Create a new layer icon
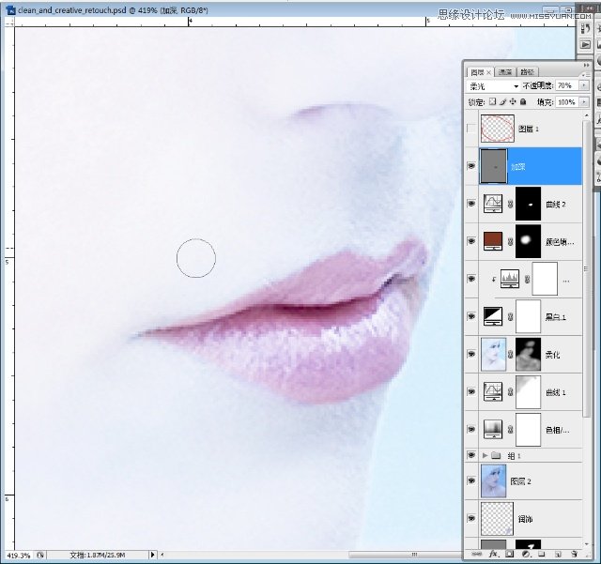The image size is (601, 564). pyautogui.click(x=558, y=554)
